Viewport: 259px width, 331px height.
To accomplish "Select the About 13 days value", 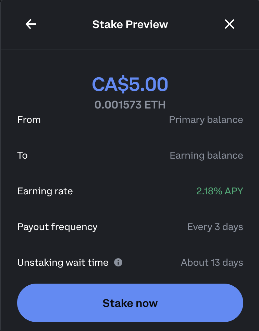I will (212, 263).
